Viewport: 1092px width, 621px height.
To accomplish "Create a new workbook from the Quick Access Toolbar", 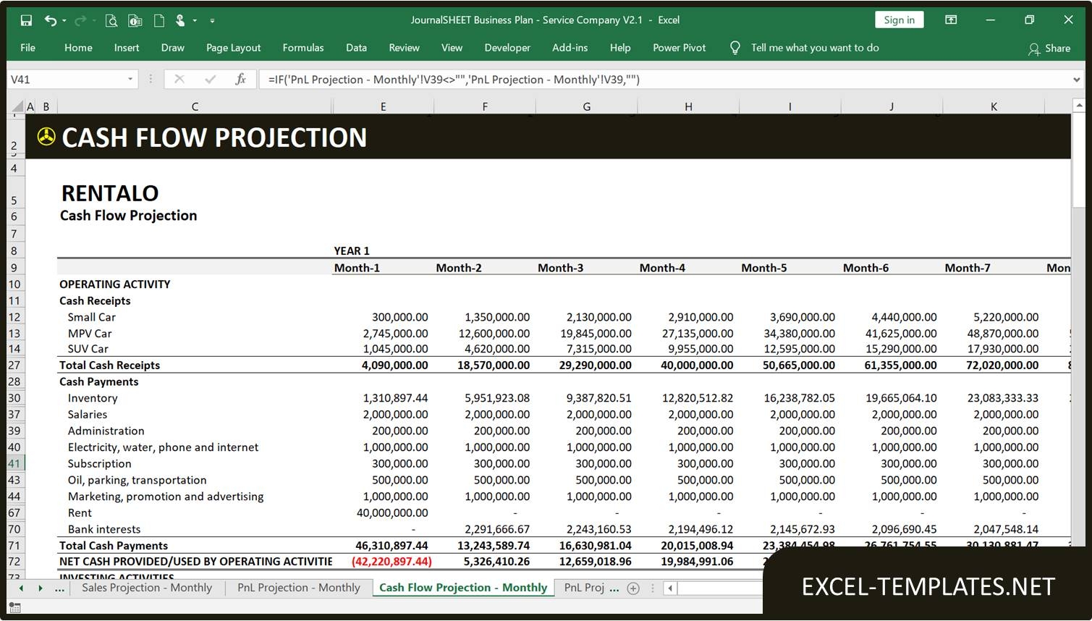I will [158, 20].
